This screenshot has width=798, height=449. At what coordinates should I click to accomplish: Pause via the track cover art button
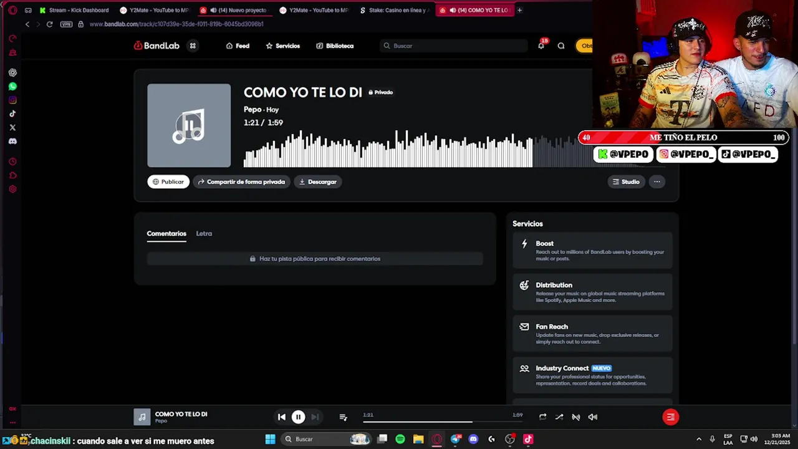pyautogui.click(x=189, y=125)
